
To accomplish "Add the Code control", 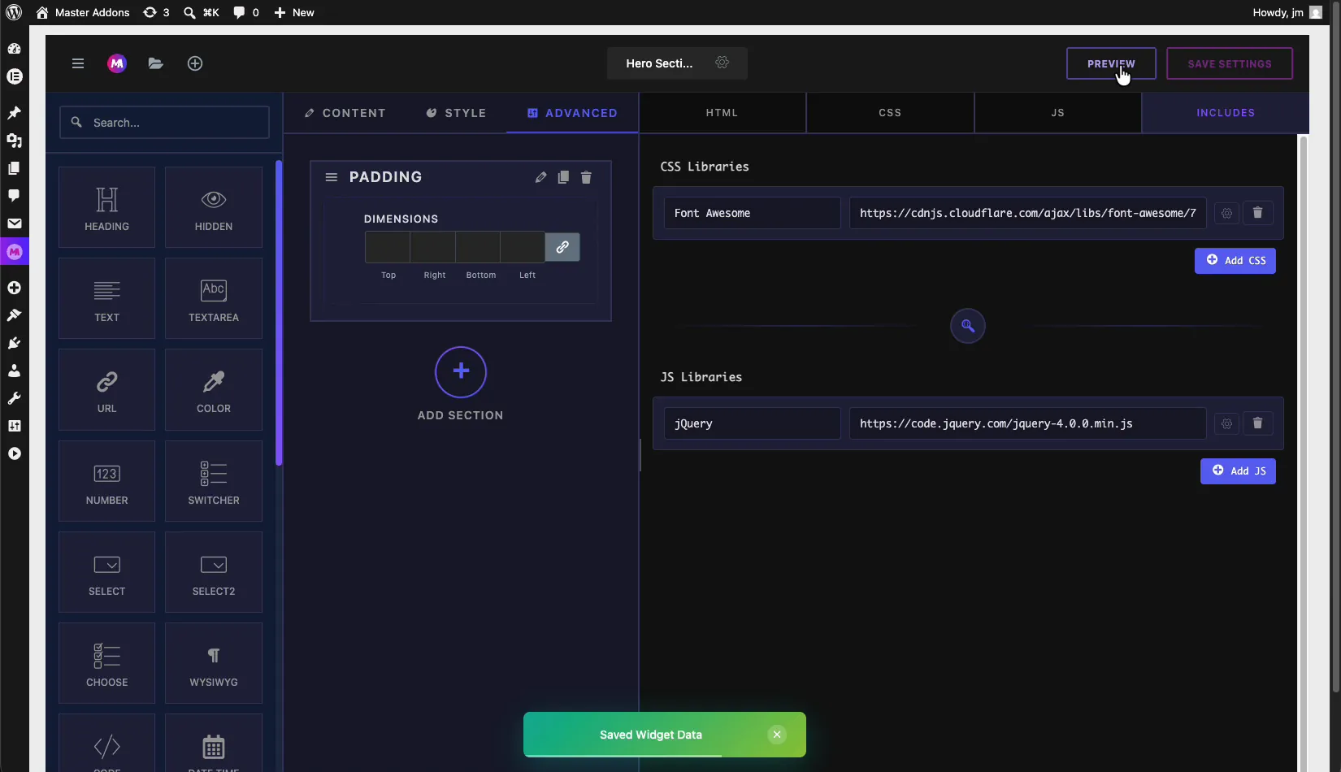I will click(x=106, y=743).
